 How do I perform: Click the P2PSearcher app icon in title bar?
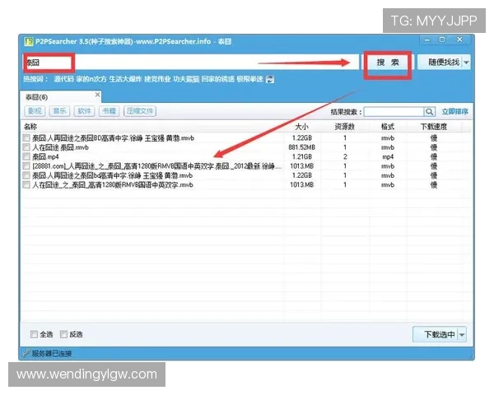point(29,42)
